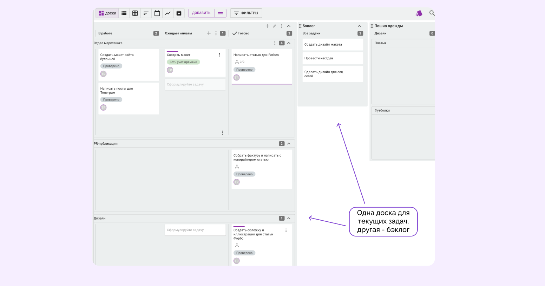Add a column with the board's plus icon
This screenshot has height=286, width=545.
coord(268,26)
